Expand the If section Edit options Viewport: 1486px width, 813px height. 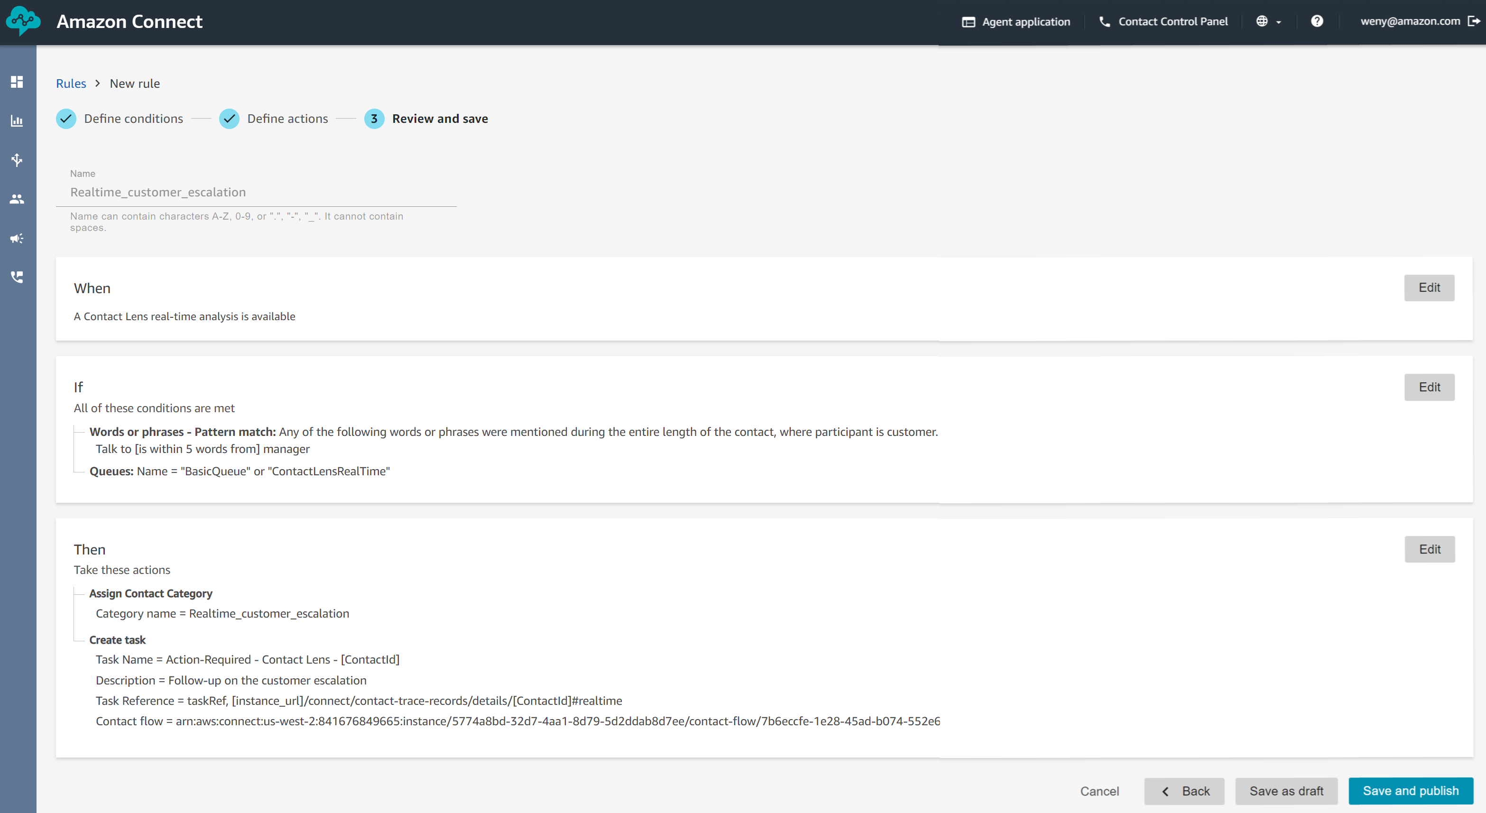coord(1429,387)
